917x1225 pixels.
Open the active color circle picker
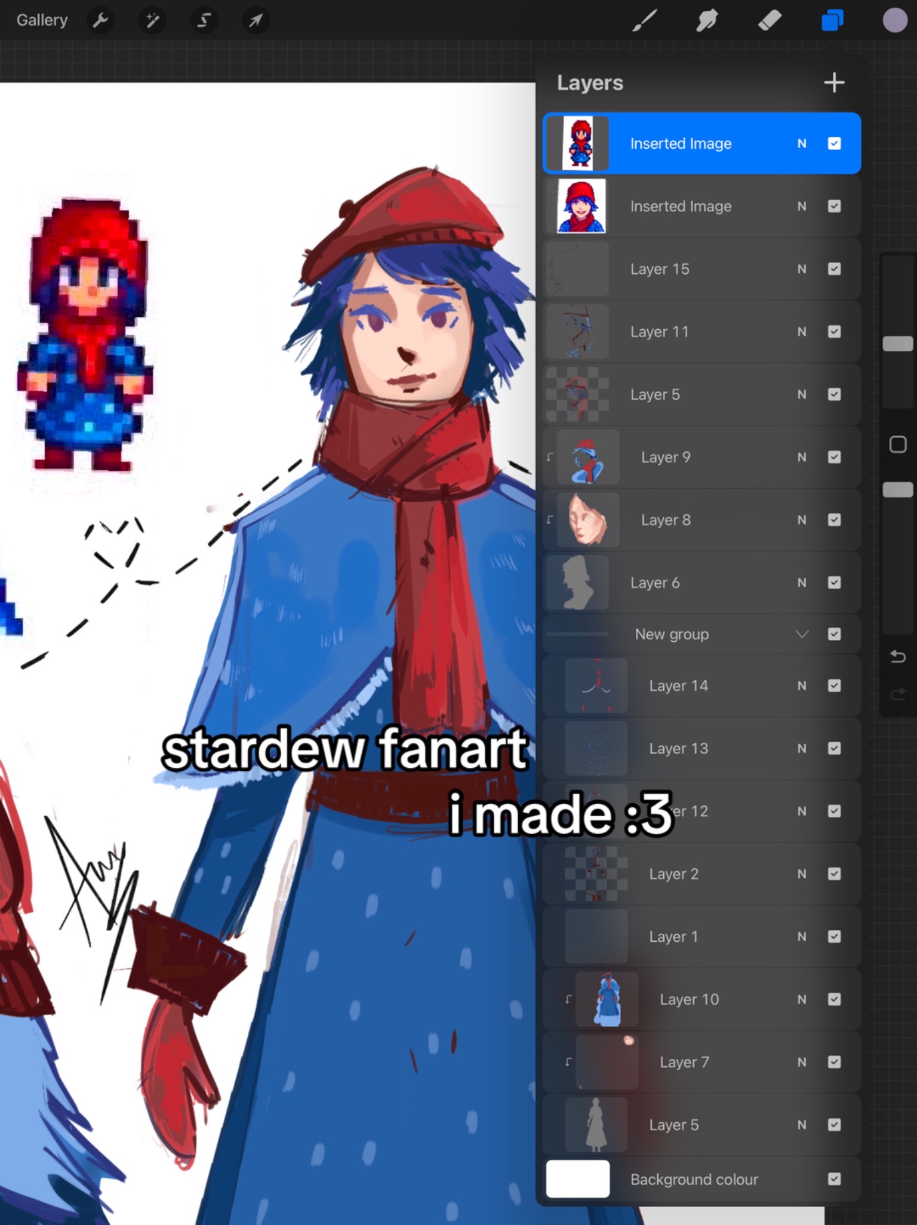coord(894,20)
